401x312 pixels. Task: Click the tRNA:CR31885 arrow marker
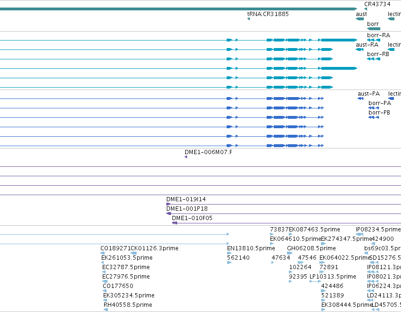coord(249,19)
